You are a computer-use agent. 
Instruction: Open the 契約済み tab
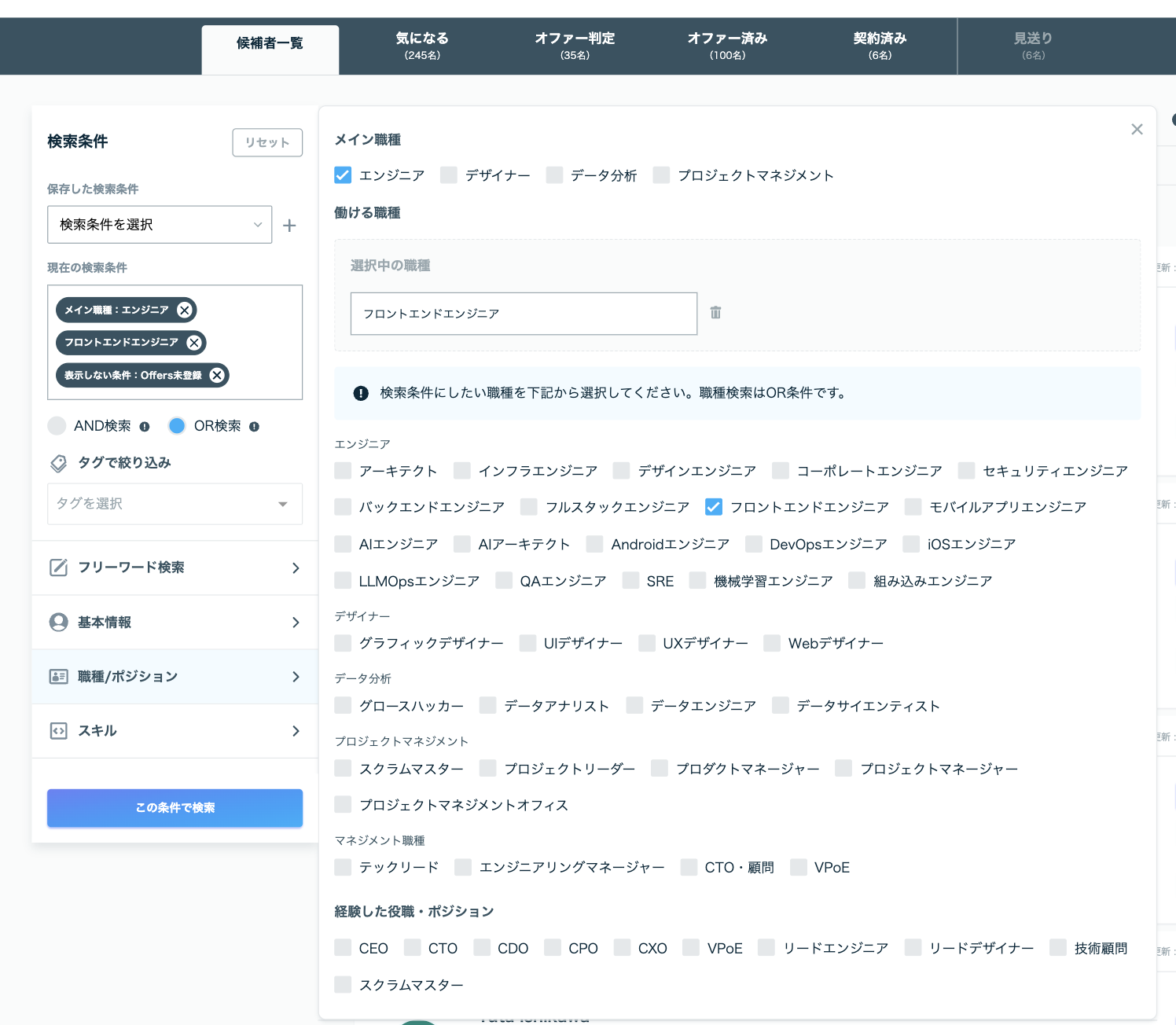[x=880, y=46]
